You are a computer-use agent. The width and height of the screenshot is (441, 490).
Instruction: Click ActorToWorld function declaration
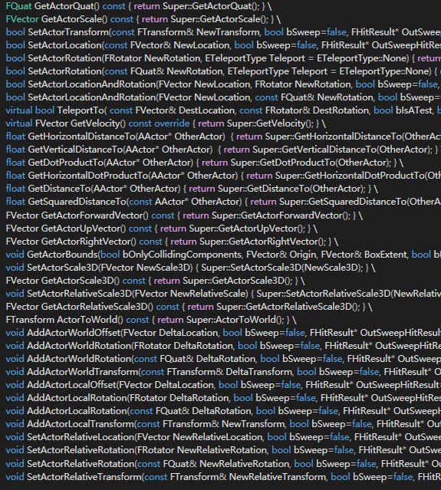pos(87,320)
